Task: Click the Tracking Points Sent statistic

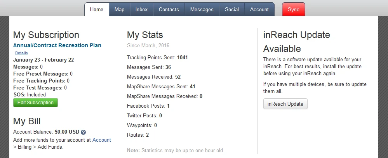Action: tap(157, 57)
